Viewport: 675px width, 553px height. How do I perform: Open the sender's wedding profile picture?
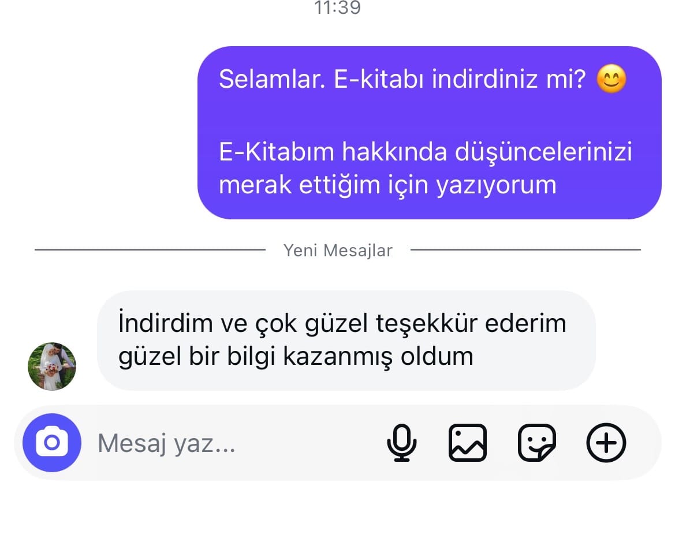point(51,366)
